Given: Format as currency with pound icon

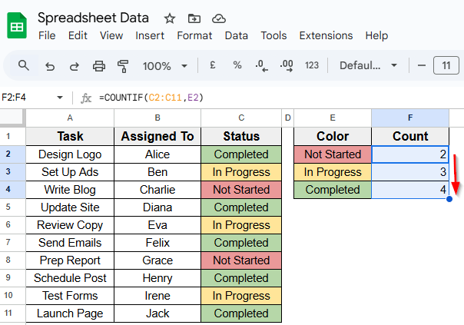Looking at the screenshot, I should point(212,65).
